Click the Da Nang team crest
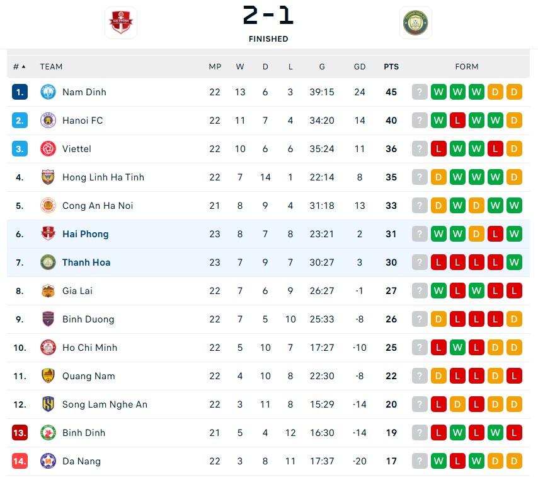 48,461
